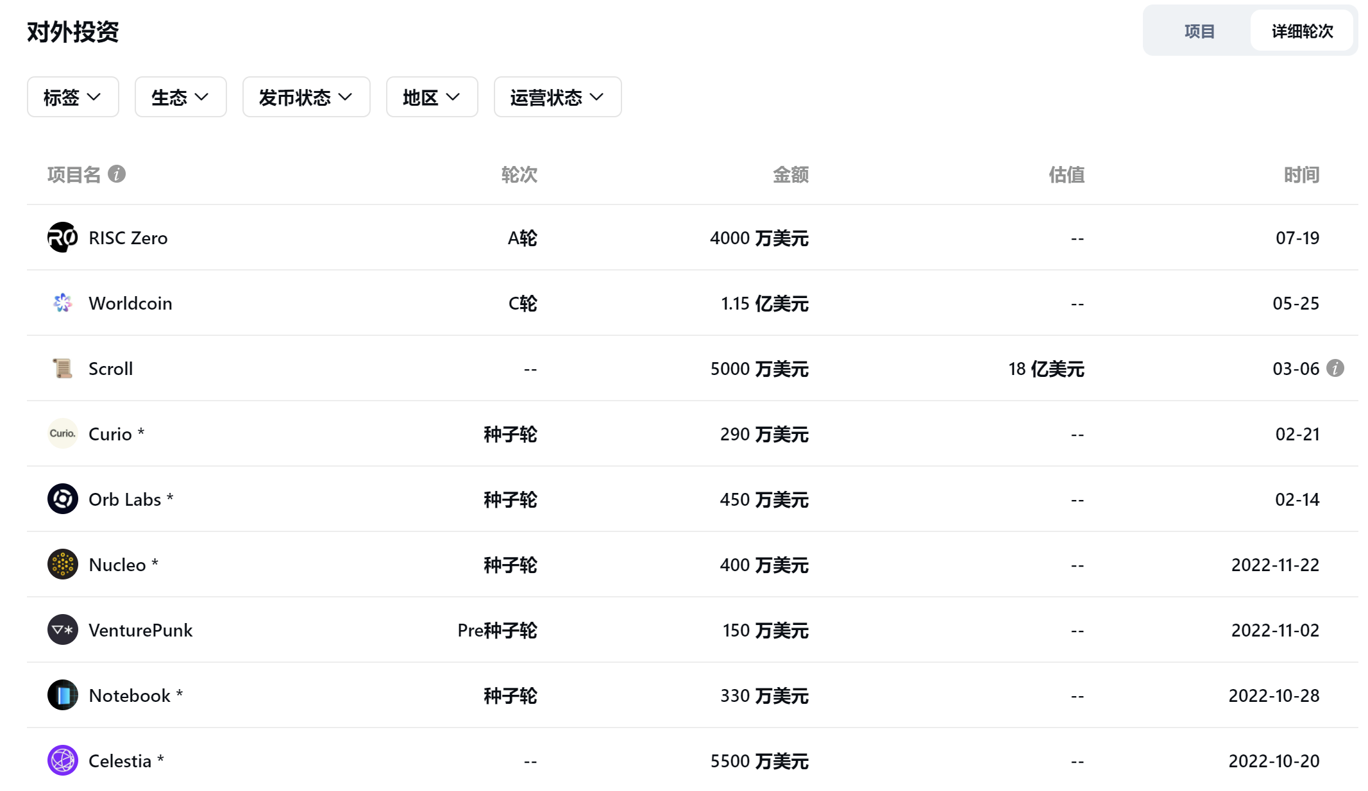The height and width of the screenshot is (791, 1368).
Task: Click the 4000 万美元 amount
Action: 759,238
